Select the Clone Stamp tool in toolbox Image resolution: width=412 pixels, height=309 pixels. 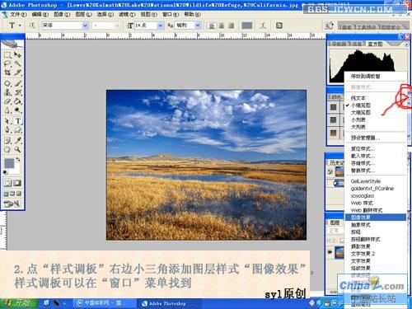coord(7,92)
